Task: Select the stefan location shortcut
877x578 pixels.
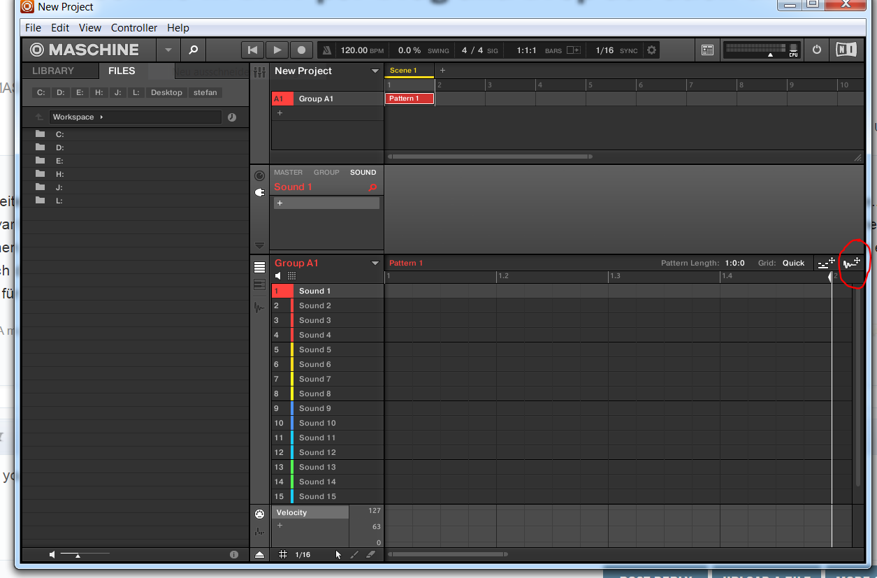Action: (205, 92)
